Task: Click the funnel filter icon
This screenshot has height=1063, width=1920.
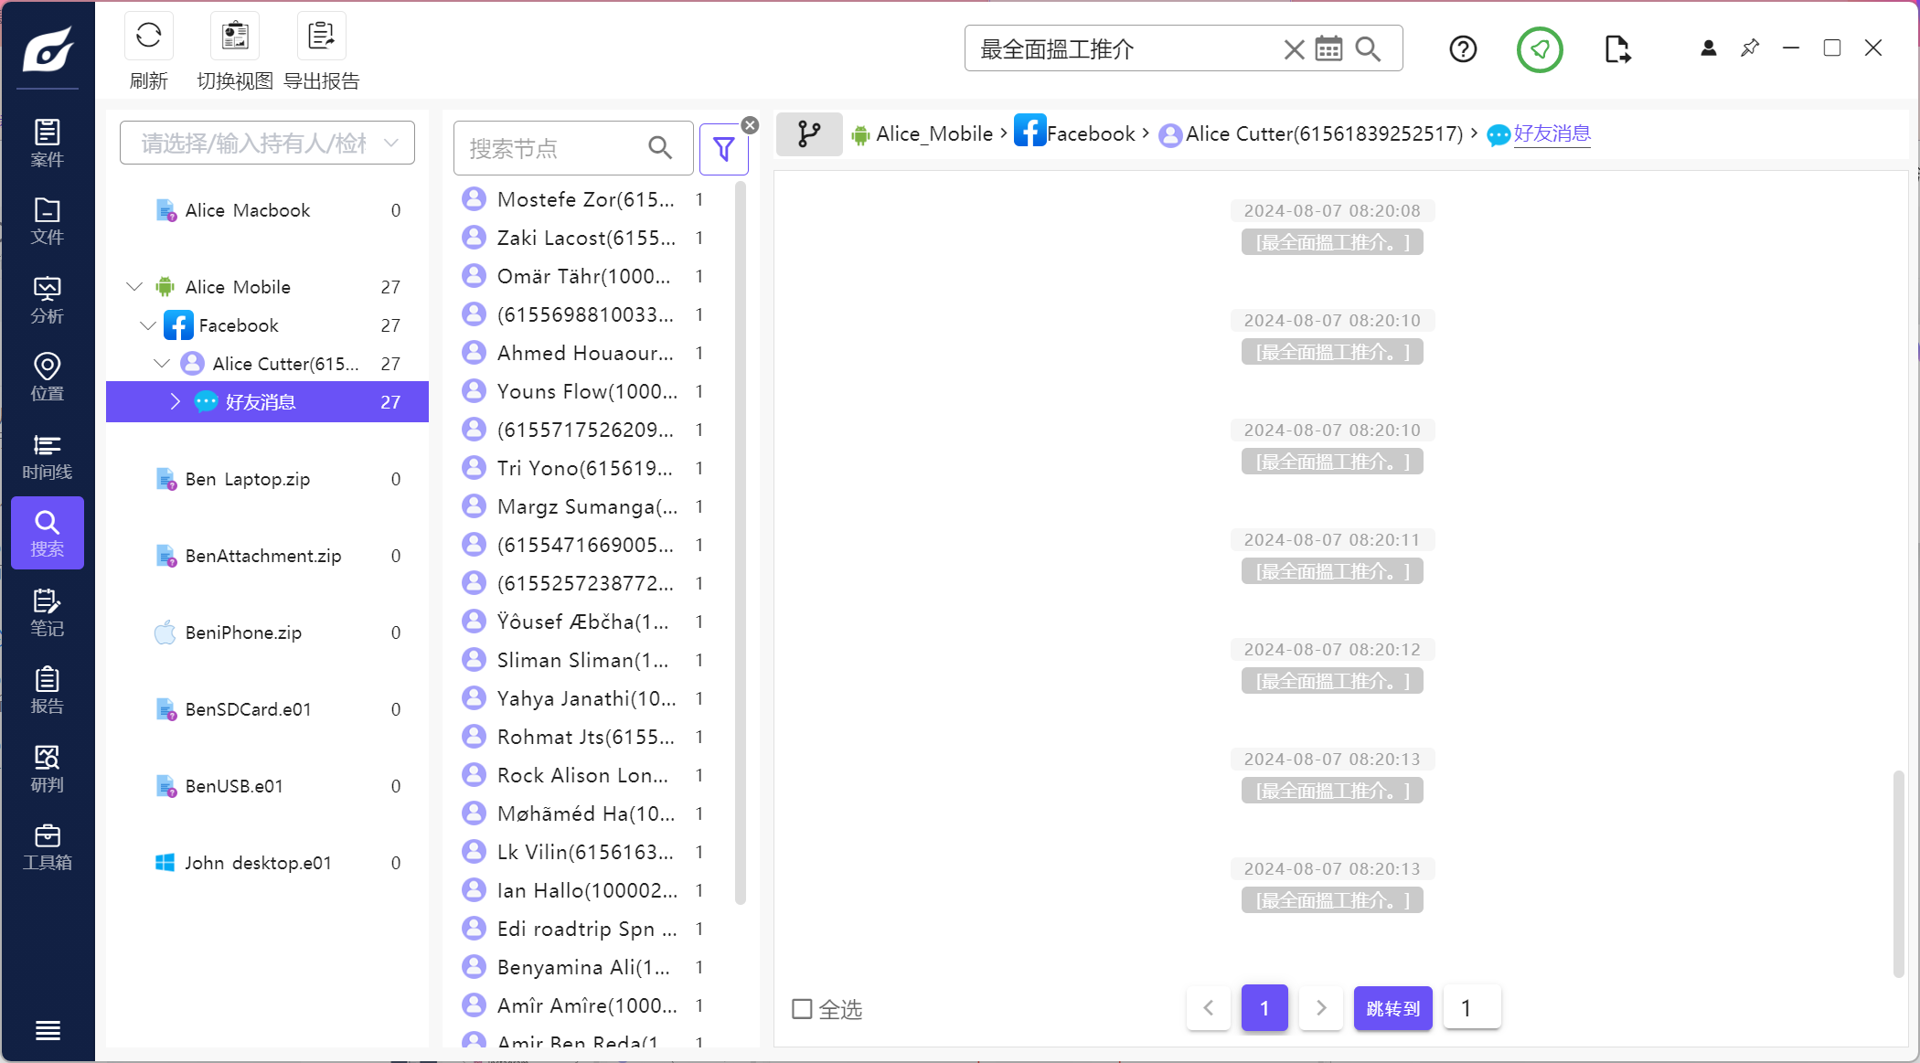Action: (723, 148)
